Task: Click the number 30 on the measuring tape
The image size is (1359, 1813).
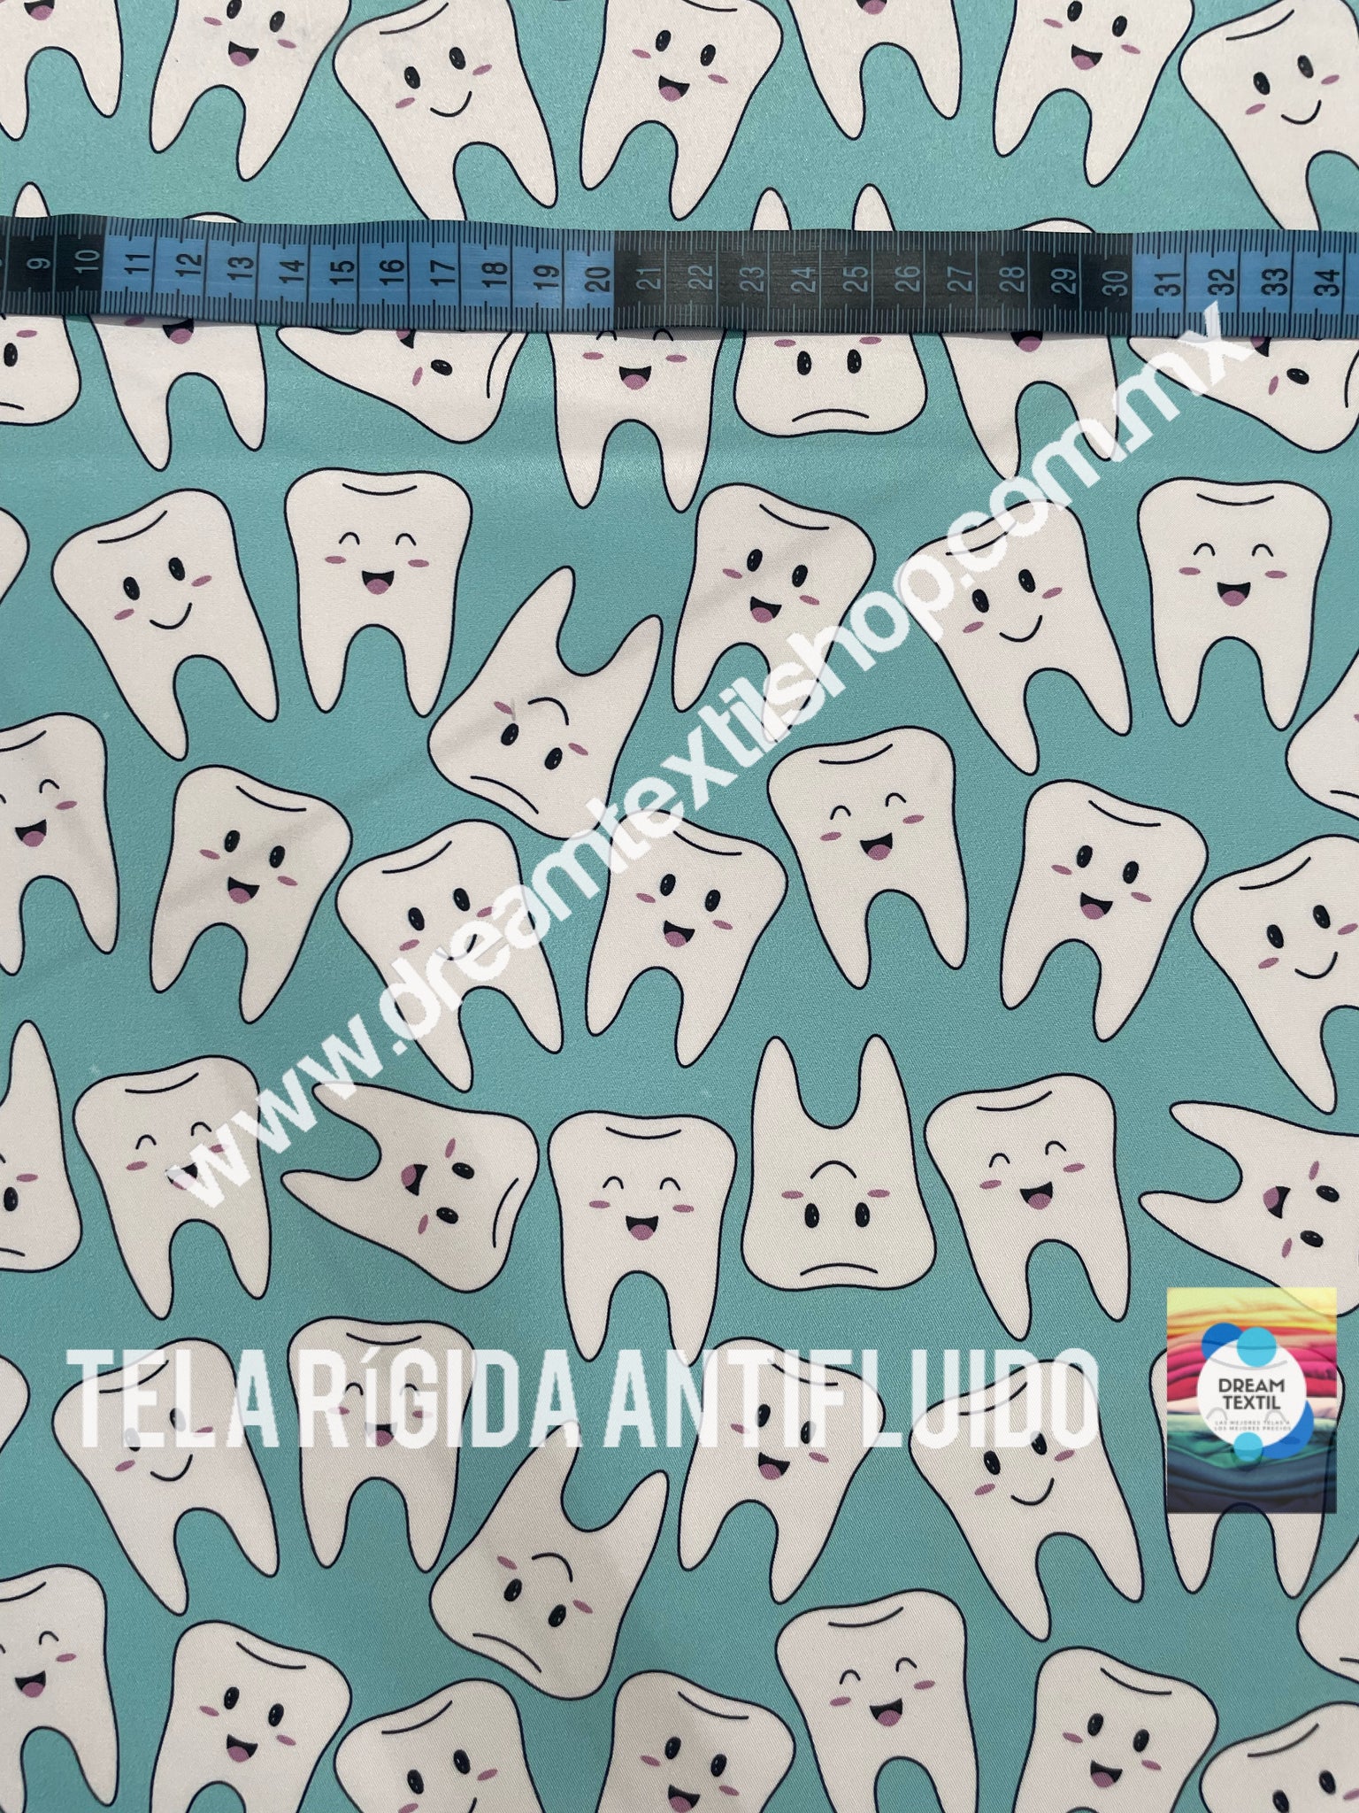Action: tap(1117, 282)
